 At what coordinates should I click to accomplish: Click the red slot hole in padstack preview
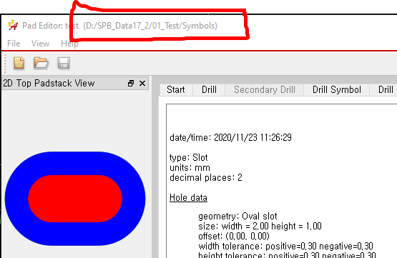coord(75,199)
